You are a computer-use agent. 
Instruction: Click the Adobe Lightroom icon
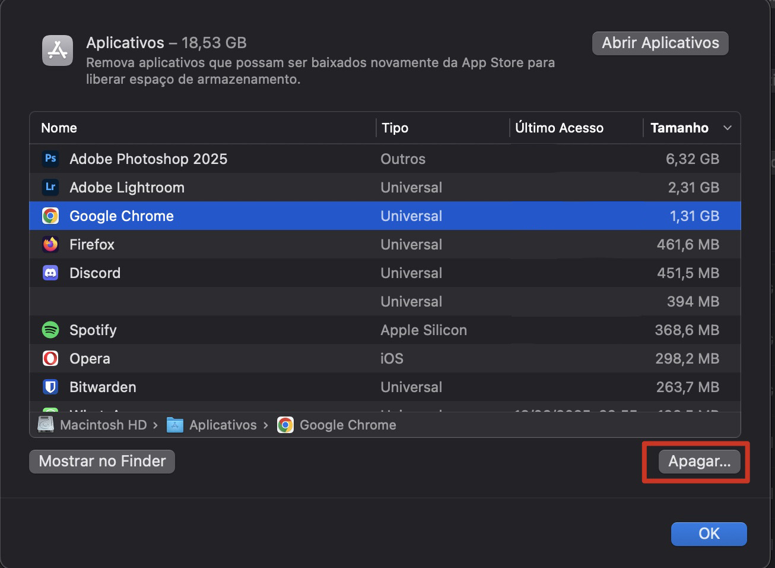(x=50, y=187)
